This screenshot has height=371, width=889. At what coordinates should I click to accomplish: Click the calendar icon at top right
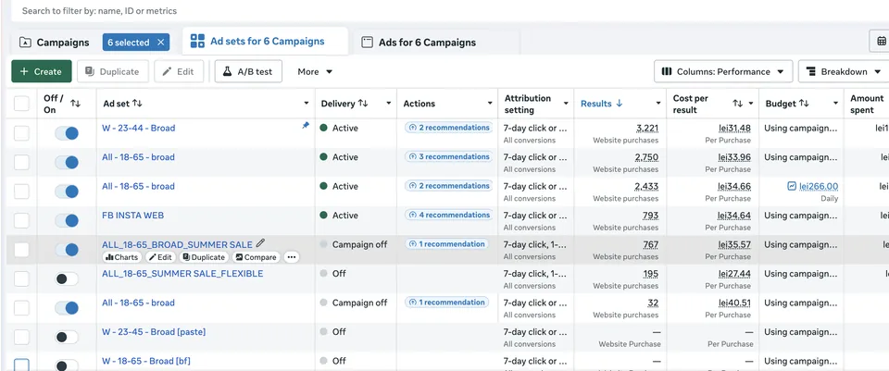(881, 42)
